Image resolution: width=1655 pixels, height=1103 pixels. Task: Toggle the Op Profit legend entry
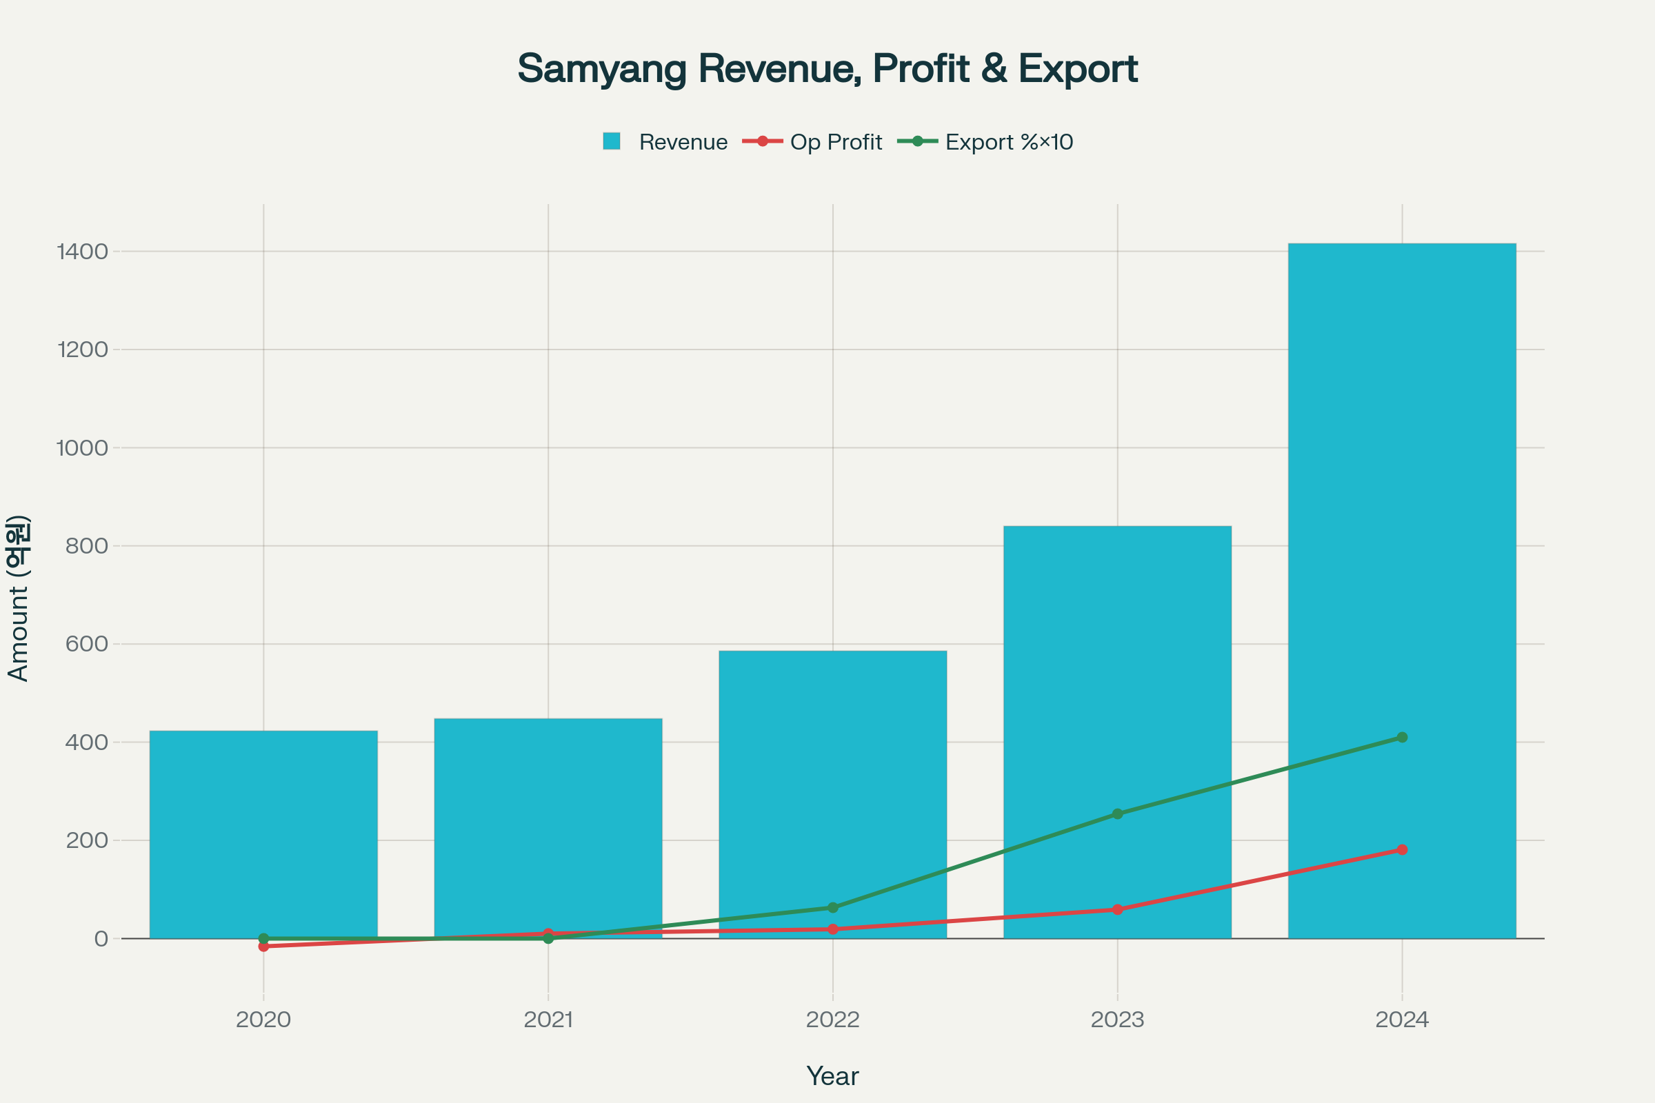pyautogui.click(x=835, y=142)
